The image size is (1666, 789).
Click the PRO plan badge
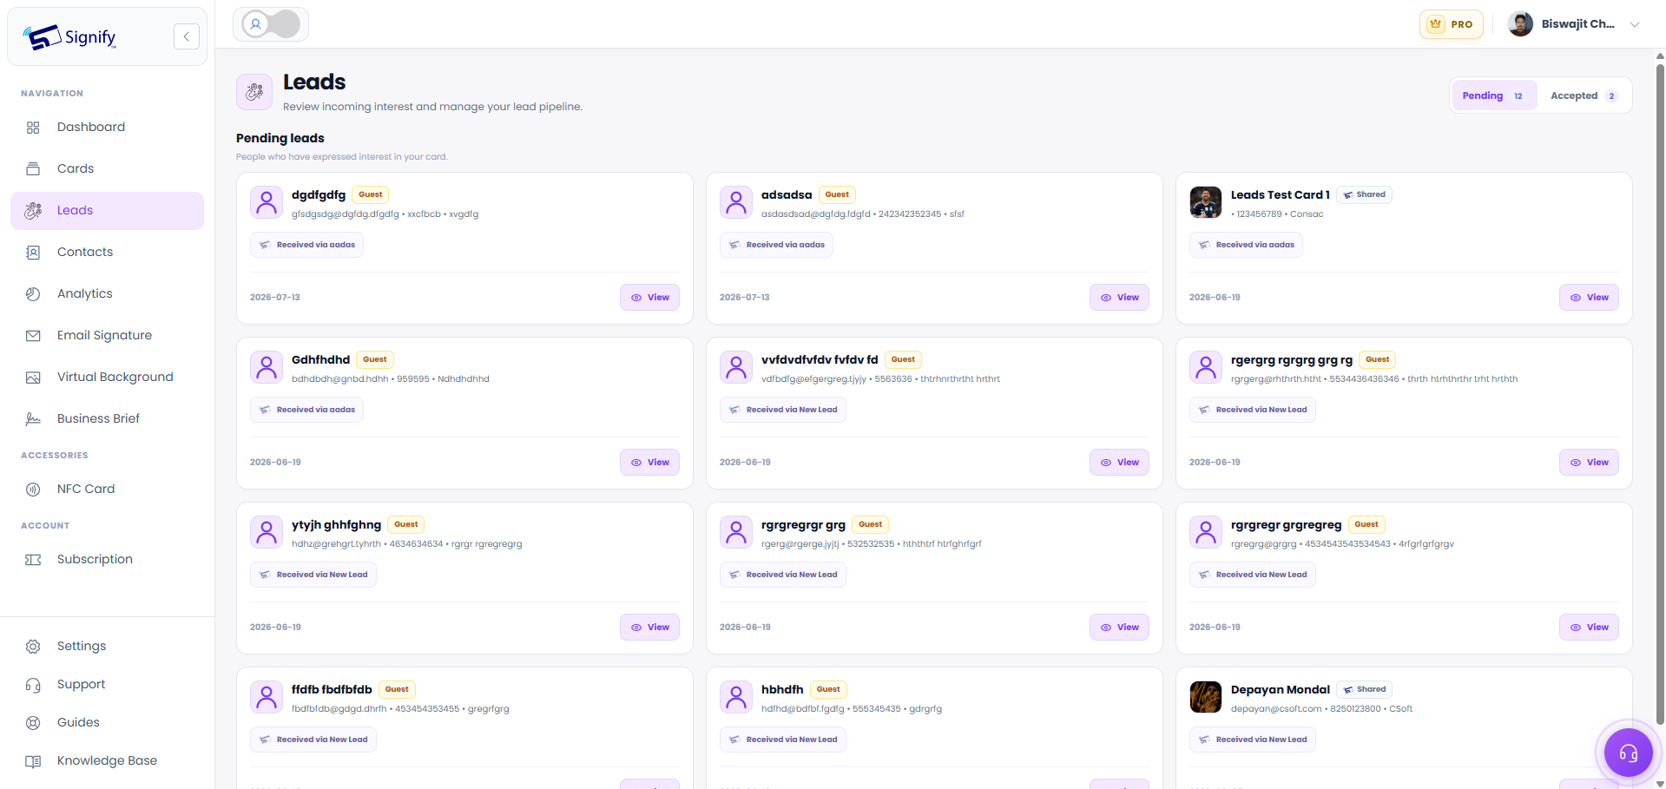(x=1452, y=24)
